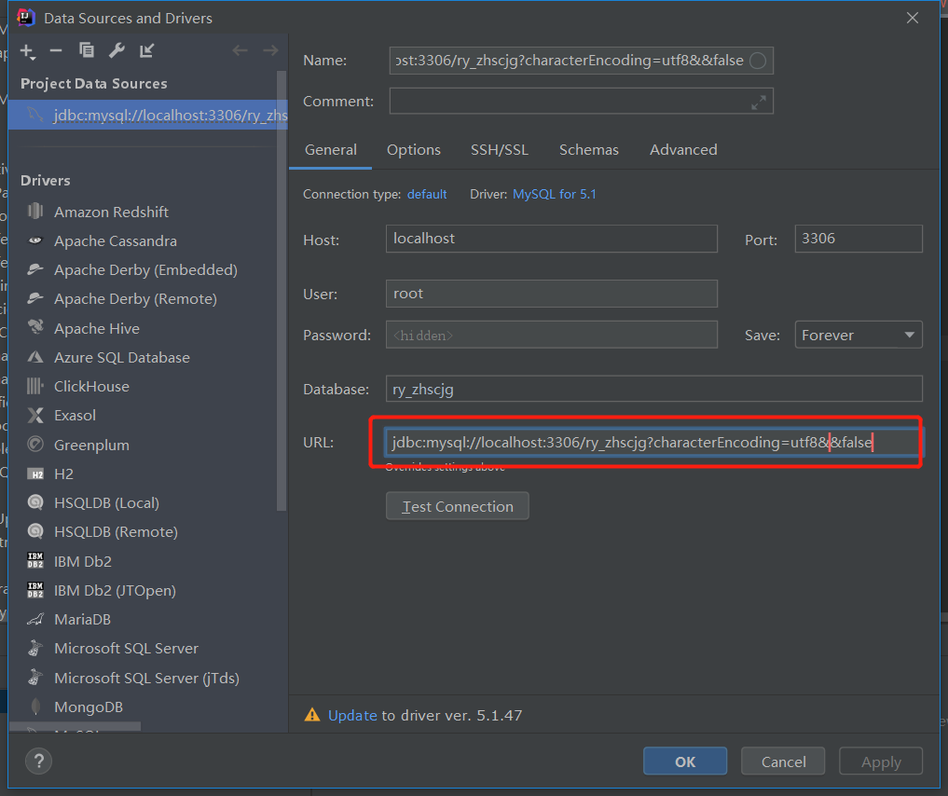Image resolution: width=948 pixels, height=796 pixels.
Task: Click the Back navigation arrow
Action: [240, 50]
